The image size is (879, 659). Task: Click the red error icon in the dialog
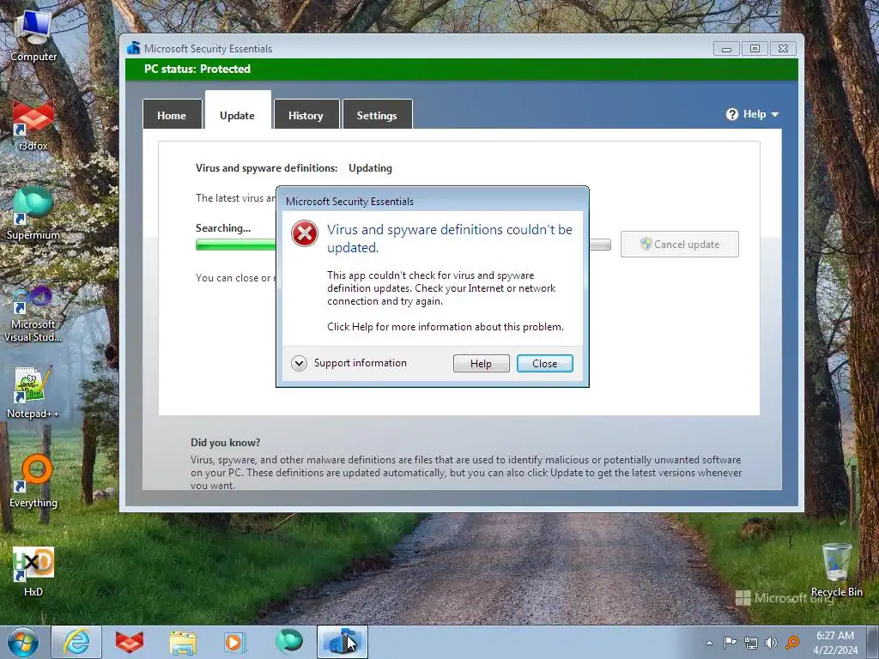[x=305, y=233]
